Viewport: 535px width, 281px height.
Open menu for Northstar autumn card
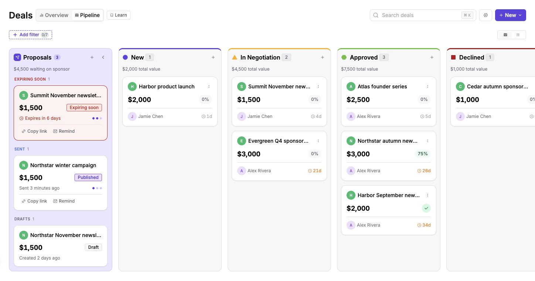tap(427, 141)
